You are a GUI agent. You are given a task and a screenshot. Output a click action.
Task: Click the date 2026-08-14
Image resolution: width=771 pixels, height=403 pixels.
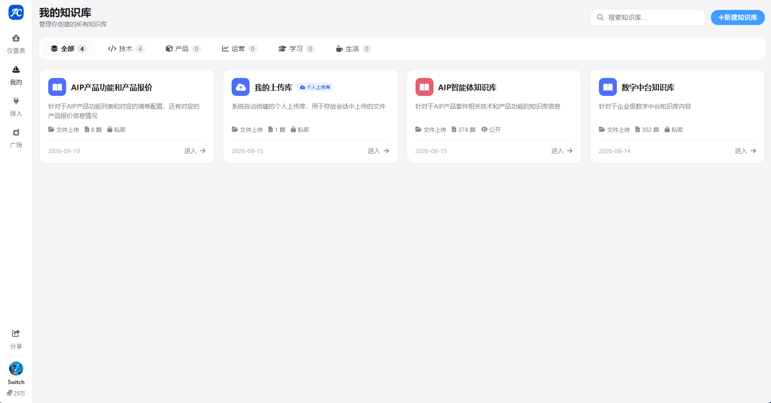[615, 151]
